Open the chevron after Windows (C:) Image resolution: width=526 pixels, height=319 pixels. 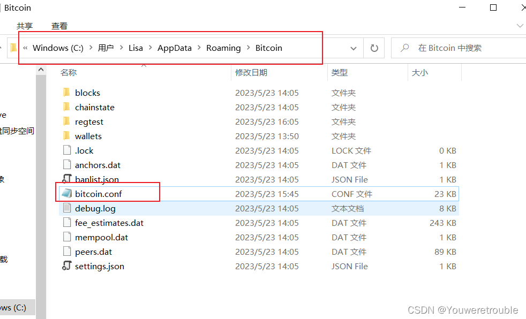(x=91, y=48)
